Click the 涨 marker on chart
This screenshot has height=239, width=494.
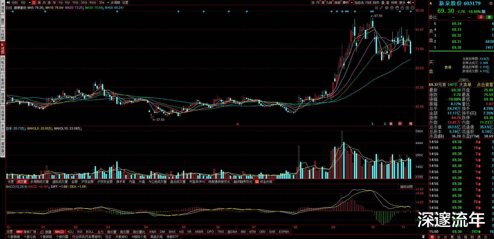[x=391, y=124]
